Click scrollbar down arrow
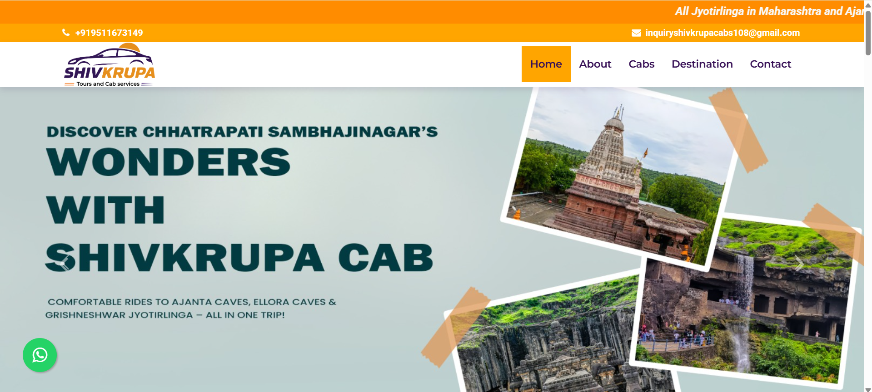This screenshot has width=872, height=392. (868, 389)
